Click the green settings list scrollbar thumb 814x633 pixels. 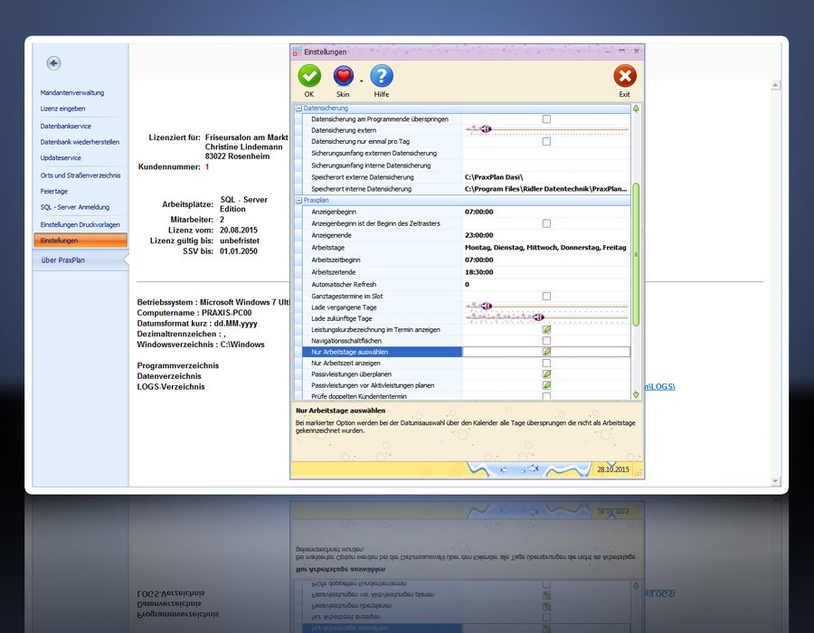636,254
